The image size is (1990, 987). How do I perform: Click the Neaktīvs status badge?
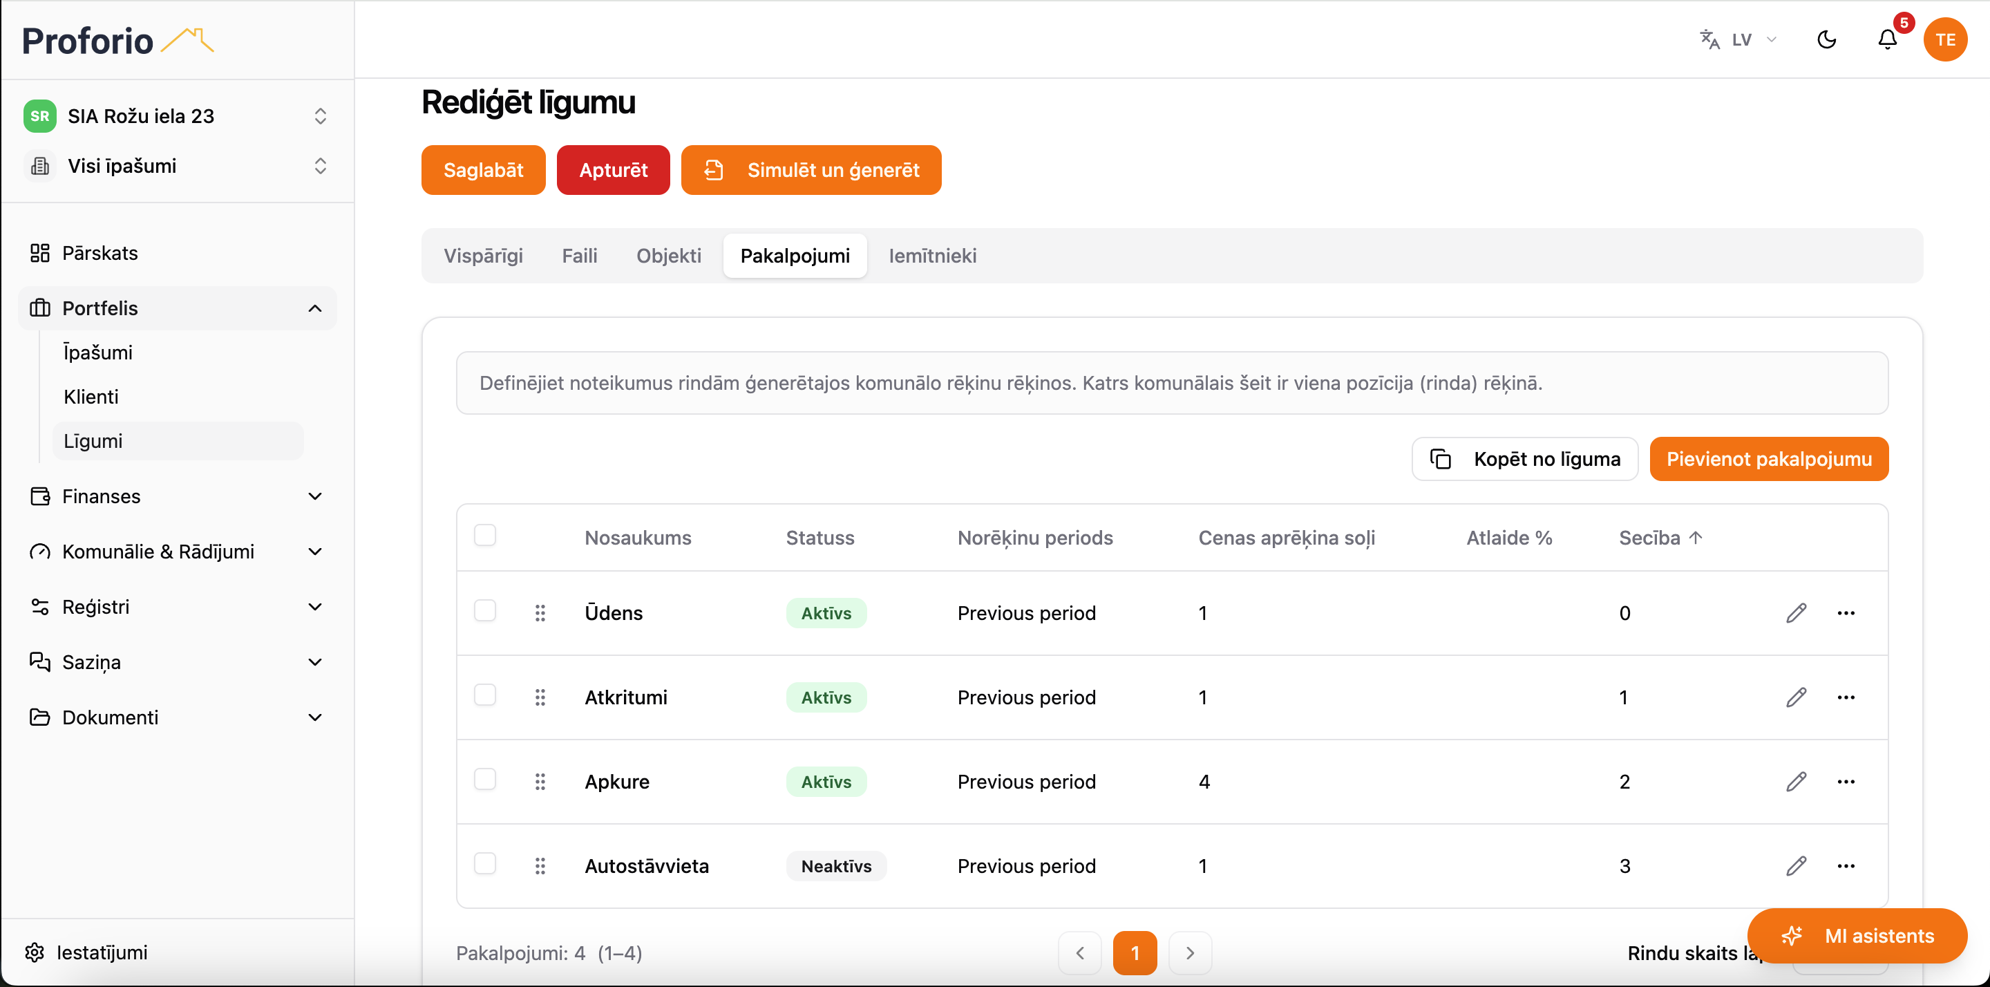click(x=836, y=865)
